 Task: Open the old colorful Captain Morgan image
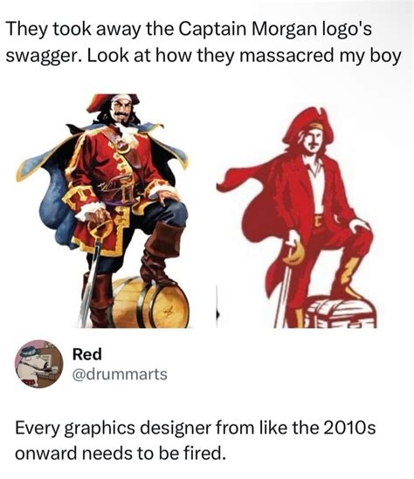point(102,211)
